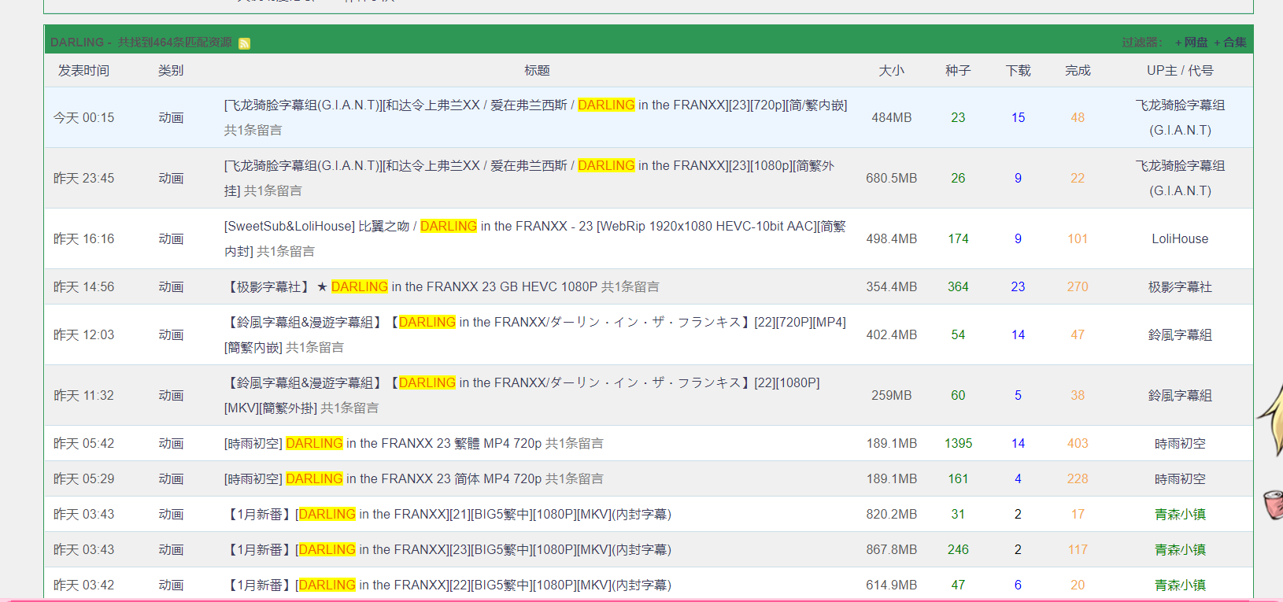The width and height of the screenshot is (1283, 602).
Task: Sort by 下载 column header
Action: (1018, 71)
